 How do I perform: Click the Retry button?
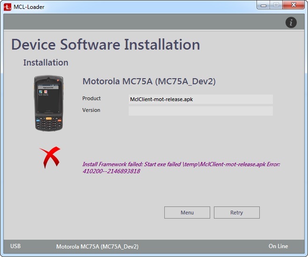[x=237, y=213]
